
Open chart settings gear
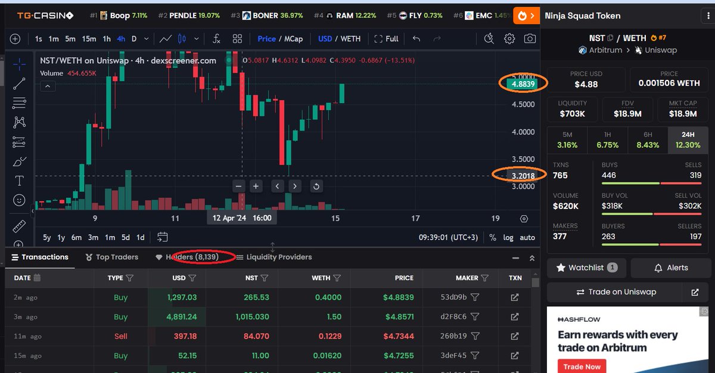pyautogui.click(x=509, y=39)
